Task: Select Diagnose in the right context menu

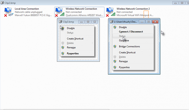Action: pos(124,41)
